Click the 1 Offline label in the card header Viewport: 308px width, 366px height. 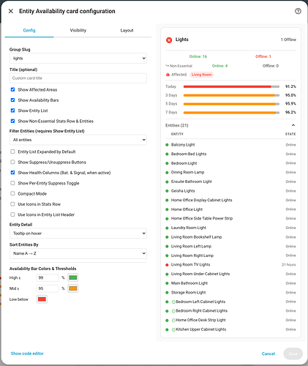[x=288, y=40]
